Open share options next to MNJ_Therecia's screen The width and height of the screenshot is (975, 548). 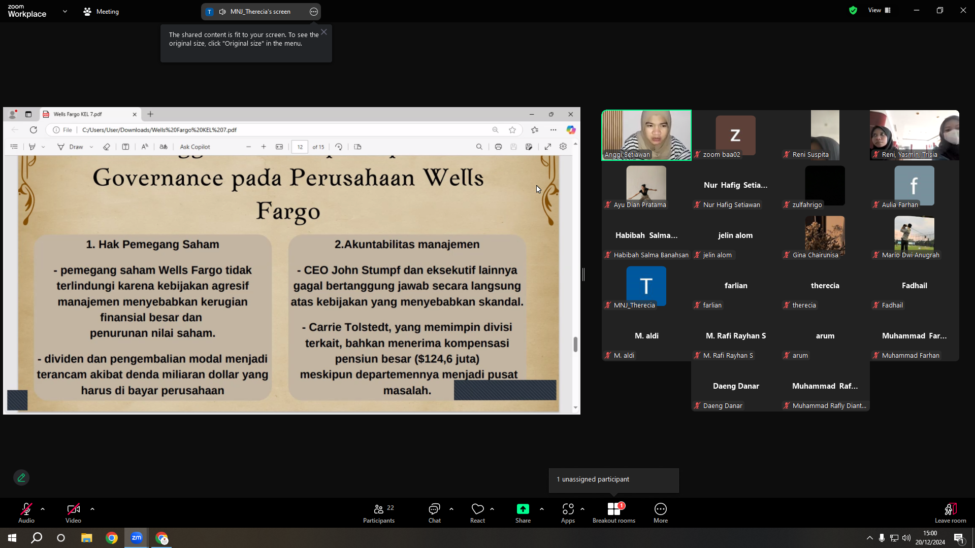[x=314, y=12]
